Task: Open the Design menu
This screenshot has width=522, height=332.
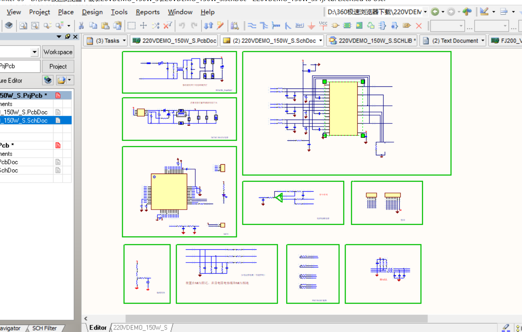Action: click(92, 12)
